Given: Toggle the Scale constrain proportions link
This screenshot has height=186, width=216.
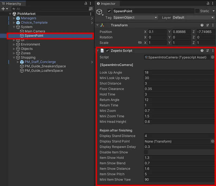Looking at the screenshot, I should [140, 42].
